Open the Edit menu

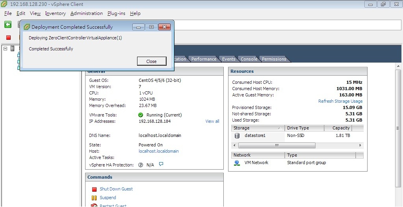click(x=21, y=13)
